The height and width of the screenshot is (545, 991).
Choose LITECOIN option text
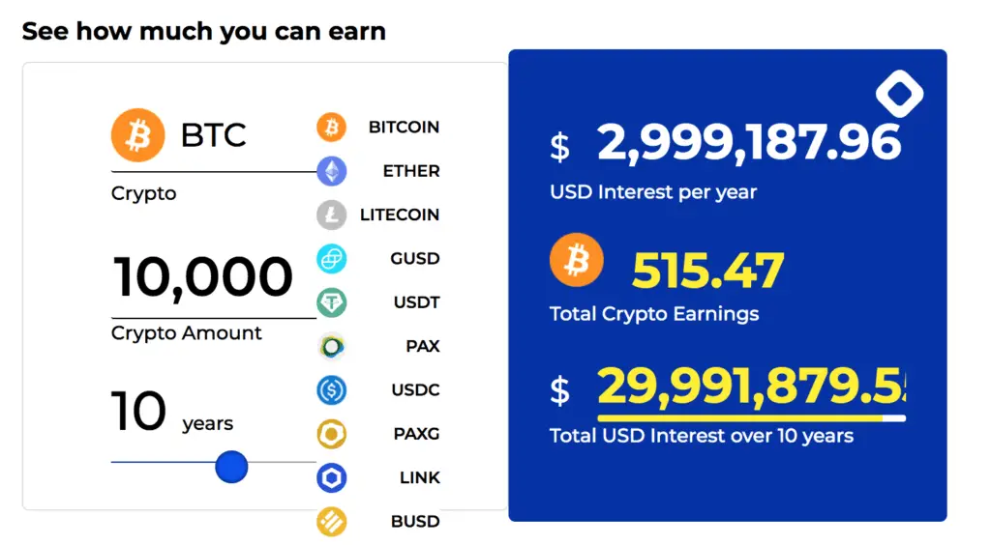(x=400, y=215)
